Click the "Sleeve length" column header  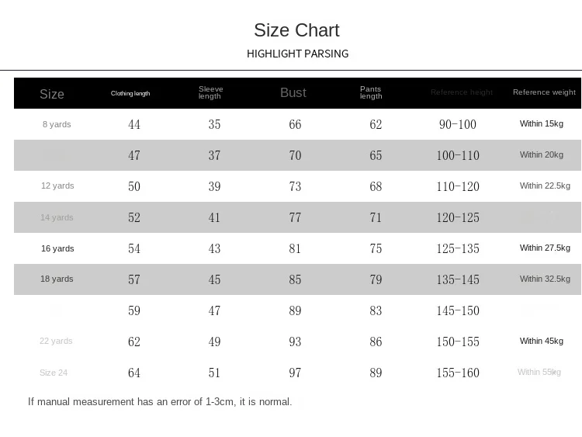210,92
